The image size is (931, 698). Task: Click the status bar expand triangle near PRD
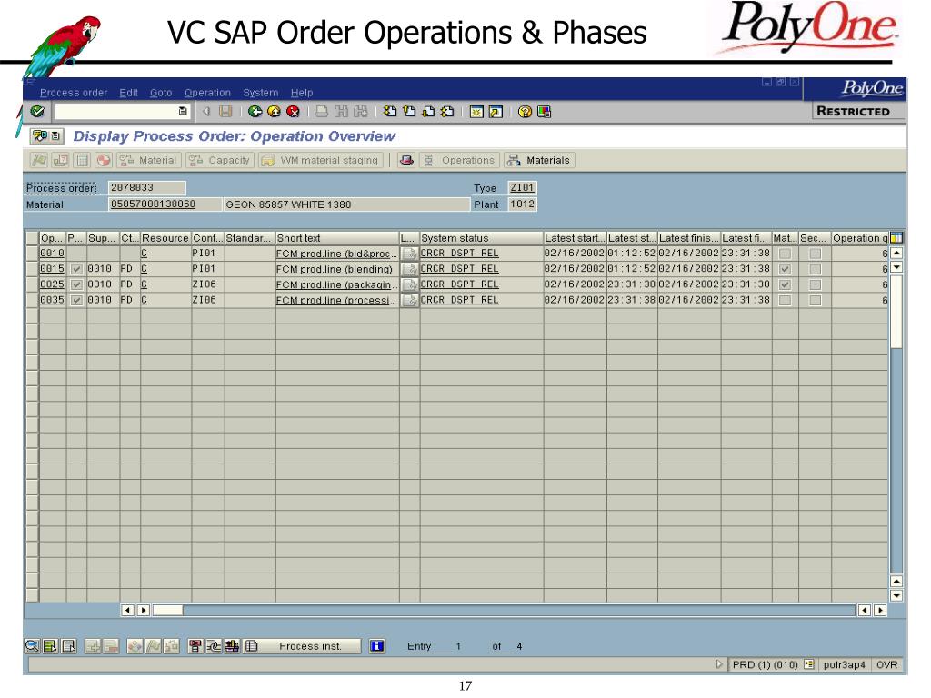pyautogui.click(x=719, y=664)
